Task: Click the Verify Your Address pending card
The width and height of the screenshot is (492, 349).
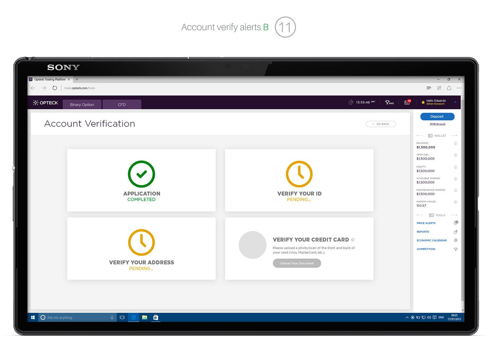Action: coord(141,249)
